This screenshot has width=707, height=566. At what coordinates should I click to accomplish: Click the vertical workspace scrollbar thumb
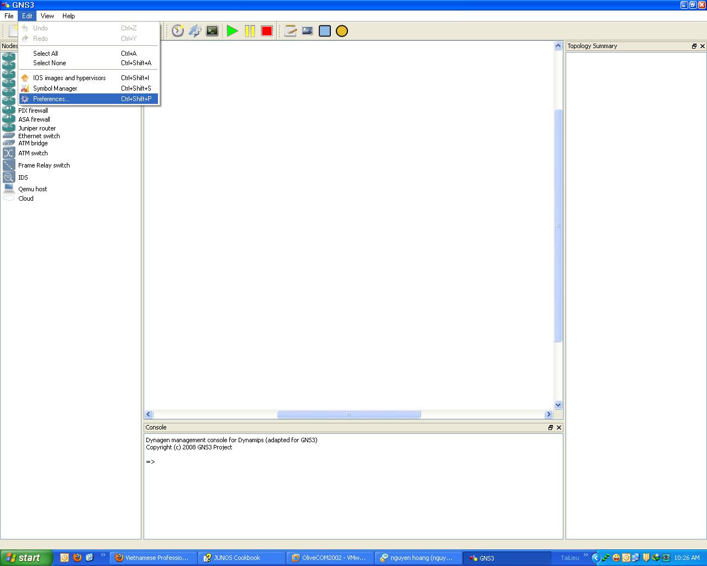coord(558,226)
